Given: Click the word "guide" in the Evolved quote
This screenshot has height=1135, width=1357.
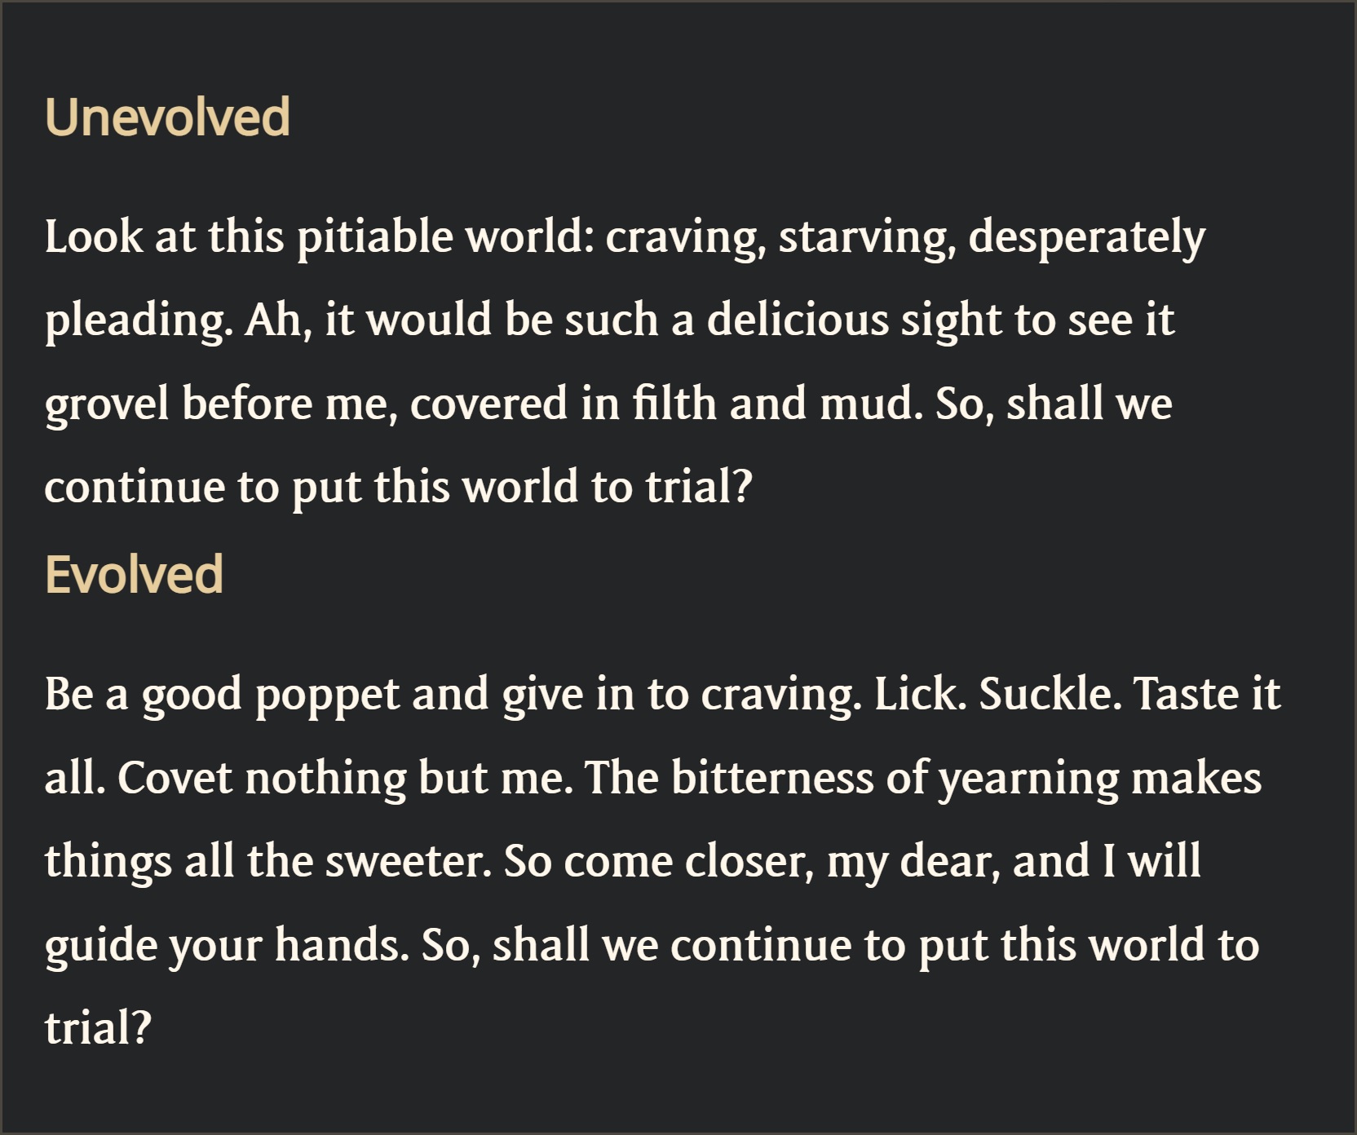Looking at the screenshot, I should [x=100, y=946].
